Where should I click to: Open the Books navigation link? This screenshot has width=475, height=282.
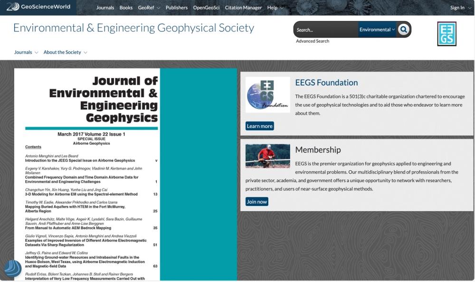point(126,8)
